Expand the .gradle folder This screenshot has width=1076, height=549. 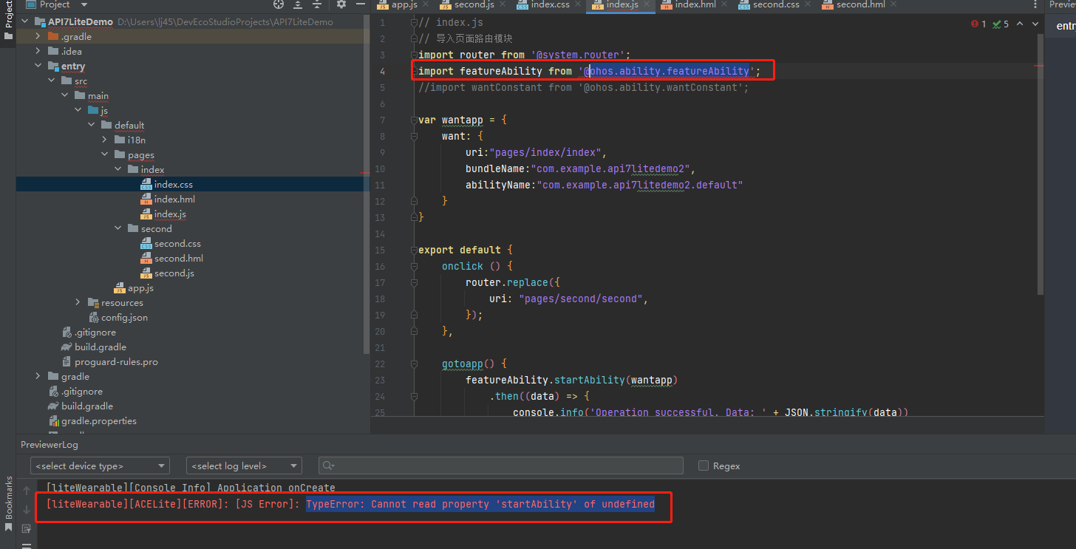click(38, 36)
